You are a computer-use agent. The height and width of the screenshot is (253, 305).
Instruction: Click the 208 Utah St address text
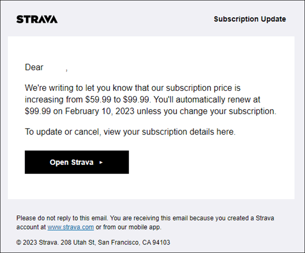78,242
